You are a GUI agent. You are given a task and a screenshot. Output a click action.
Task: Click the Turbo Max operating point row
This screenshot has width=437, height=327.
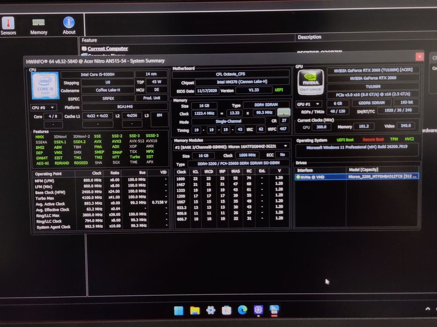point(101,198)
